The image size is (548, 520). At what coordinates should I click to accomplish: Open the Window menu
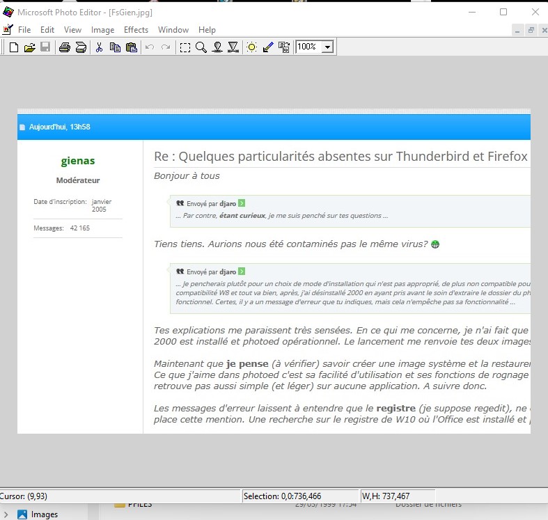point(173,30)
